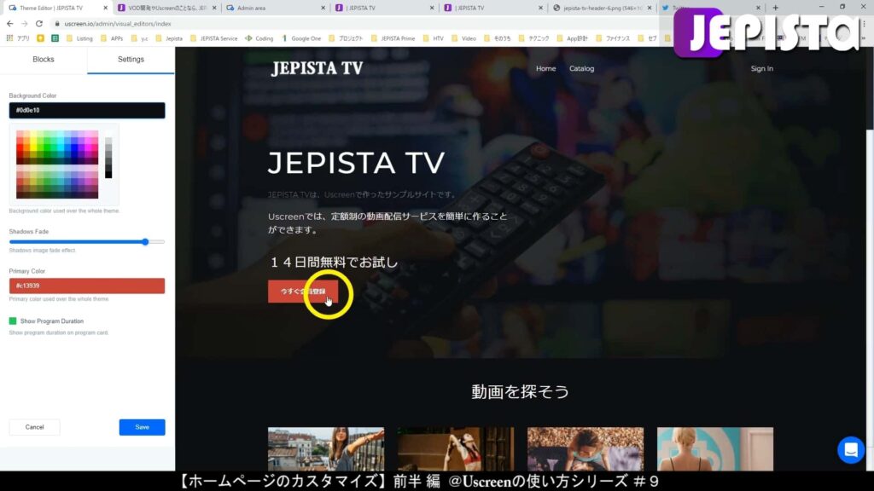The width and height of the screenshot is (874, 491).
Task: Open the App設計 bookmark folder
Action: click(x=573, y=38)
